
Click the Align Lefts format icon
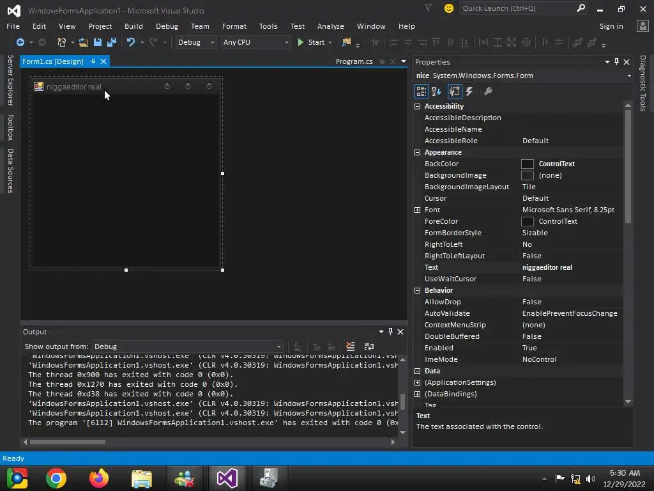point(393,42)
